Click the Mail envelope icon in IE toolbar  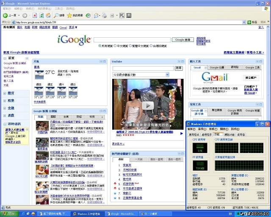[x=96, y=16]
